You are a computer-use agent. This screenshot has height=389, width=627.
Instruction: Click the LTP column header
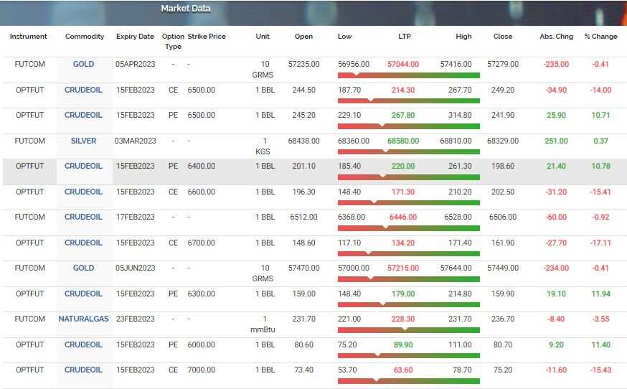[405, 37]
